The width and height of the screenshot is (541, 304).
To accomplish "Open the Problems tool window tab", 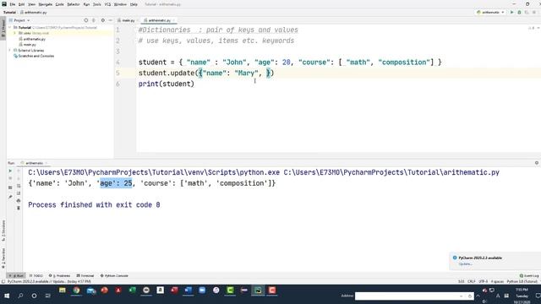I will click(59, 276).
